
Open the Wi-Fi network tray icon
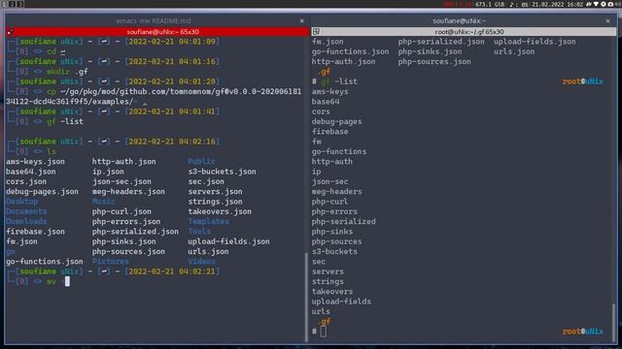point(596,4)
